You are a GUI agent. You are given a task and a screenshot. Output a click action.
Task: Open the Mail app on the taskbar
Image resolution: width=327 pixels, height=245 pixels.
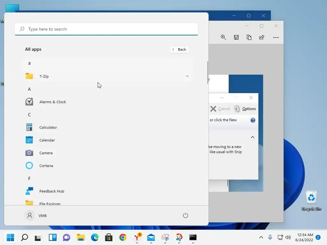point(151,237)
